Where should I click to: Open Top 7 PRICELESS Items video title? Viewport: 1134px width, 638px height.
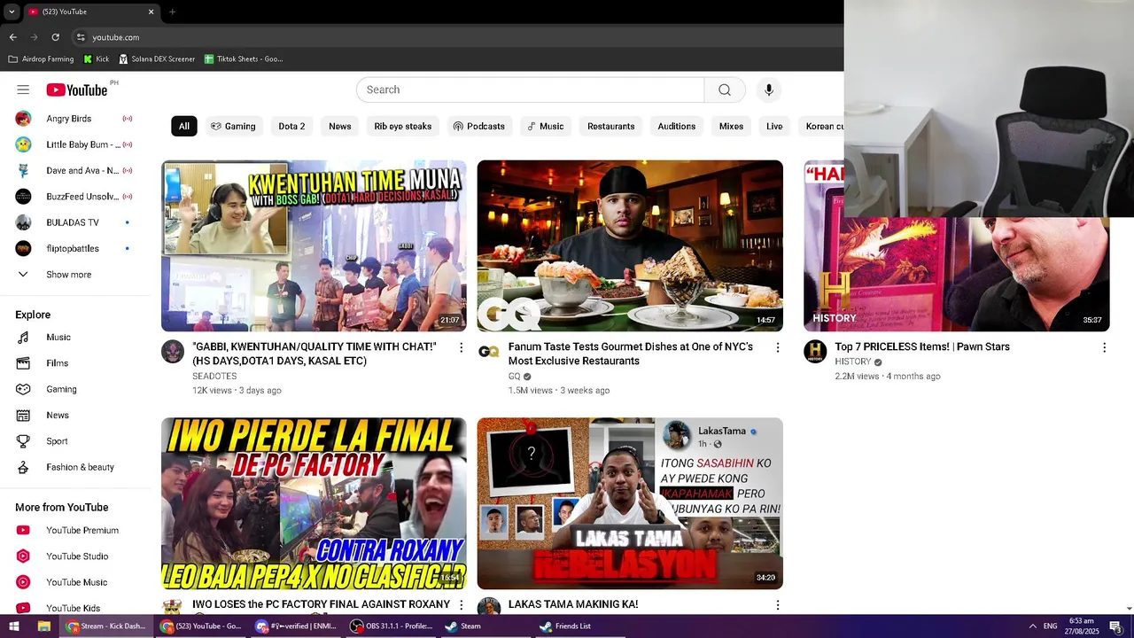tap(922, 347)
